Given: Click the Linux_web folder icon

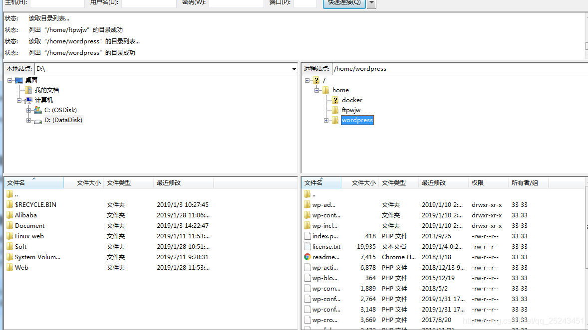Looking at the screenshot, I should tap(10, 236).
